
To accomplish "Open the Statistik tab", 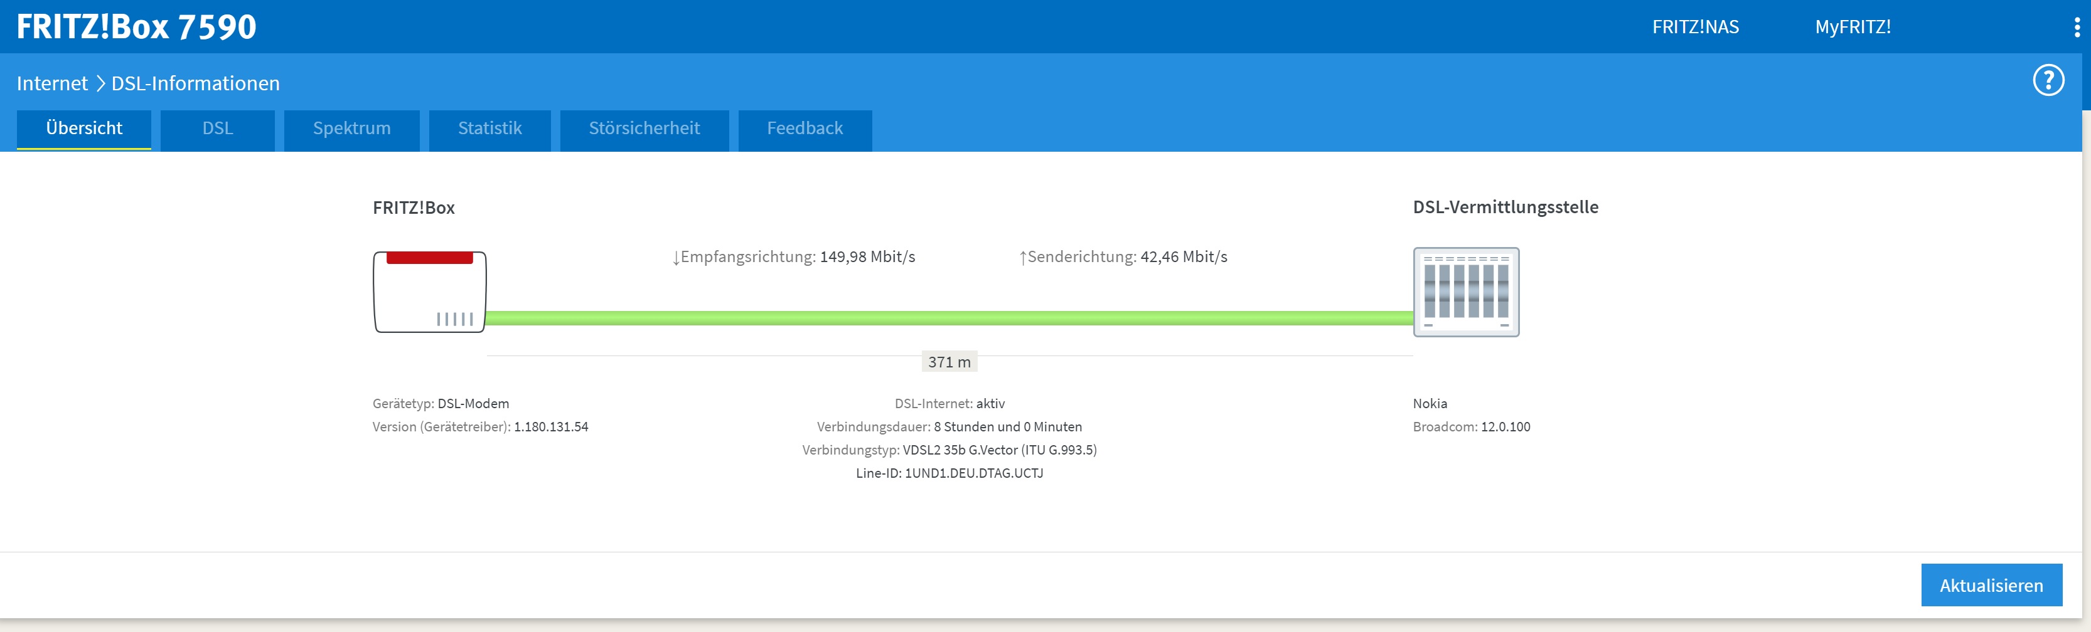I will coord(489,129).
